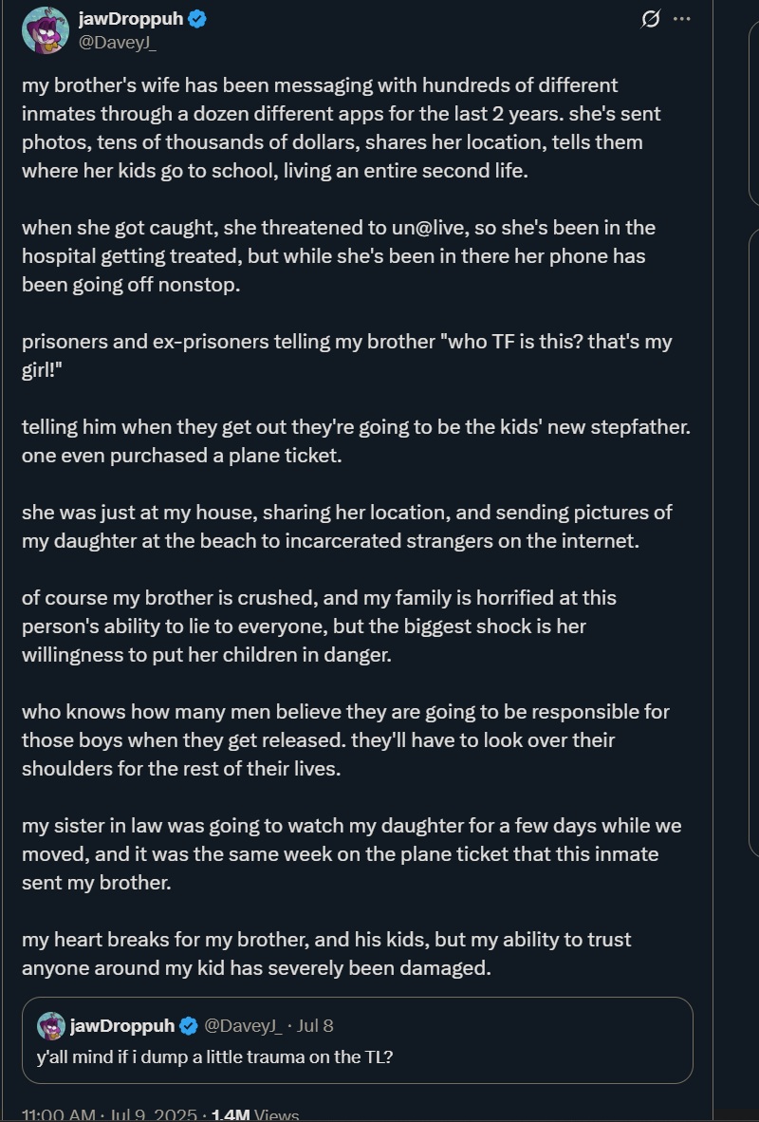
Task: Click the 11:00 AM Jul 9, 2025 timestamp
Action: pyautogui.click(x=109, y=1115)
